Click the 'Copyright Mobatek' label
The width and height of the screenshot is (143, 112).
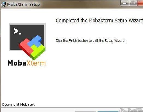(18, 104)
